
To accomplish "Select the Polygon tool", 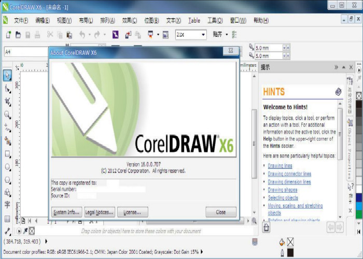I will (x=7, y=180).
